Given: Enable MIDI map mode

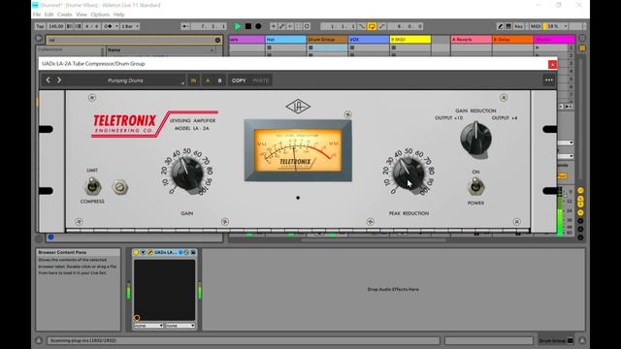Looking at the screenshot, I should click(535, 26).
